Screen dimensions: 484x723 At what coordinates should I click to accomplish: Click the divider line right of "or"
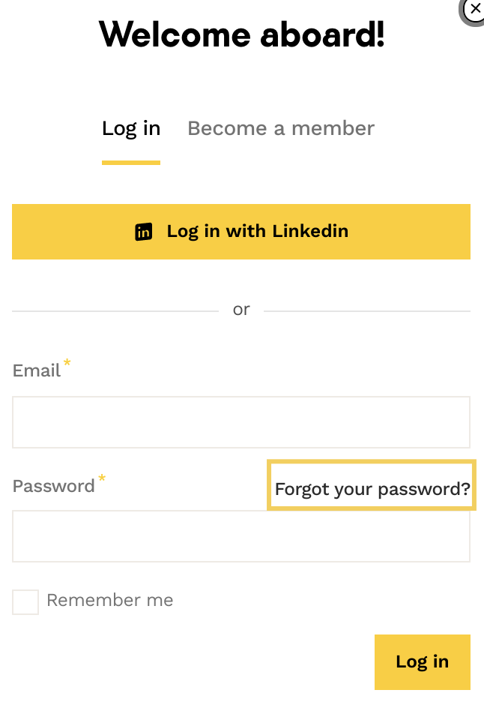click(x=366, y=310)
